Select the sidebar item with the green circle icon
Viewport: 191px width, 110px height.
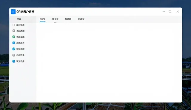(x=19, y=37)
